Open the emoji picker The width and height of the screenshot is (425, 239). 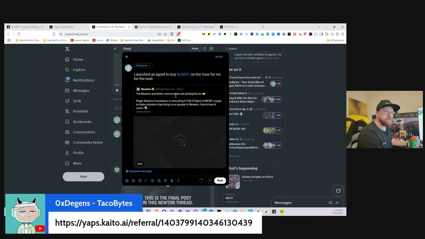point(152,181)
